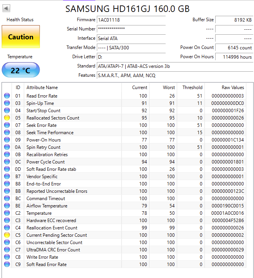Click the masked Serial Number field
This screenshot has height=278, width=254.
click(x=131, y=29)
